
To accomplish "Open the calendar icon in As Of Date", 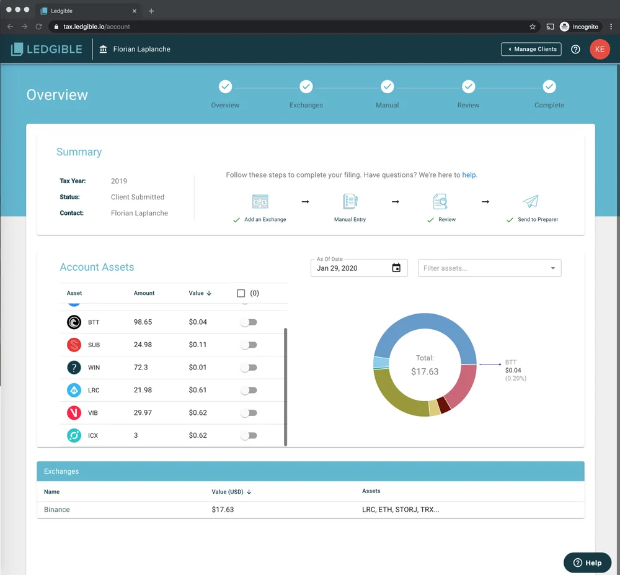I will (x=396, y=268).
